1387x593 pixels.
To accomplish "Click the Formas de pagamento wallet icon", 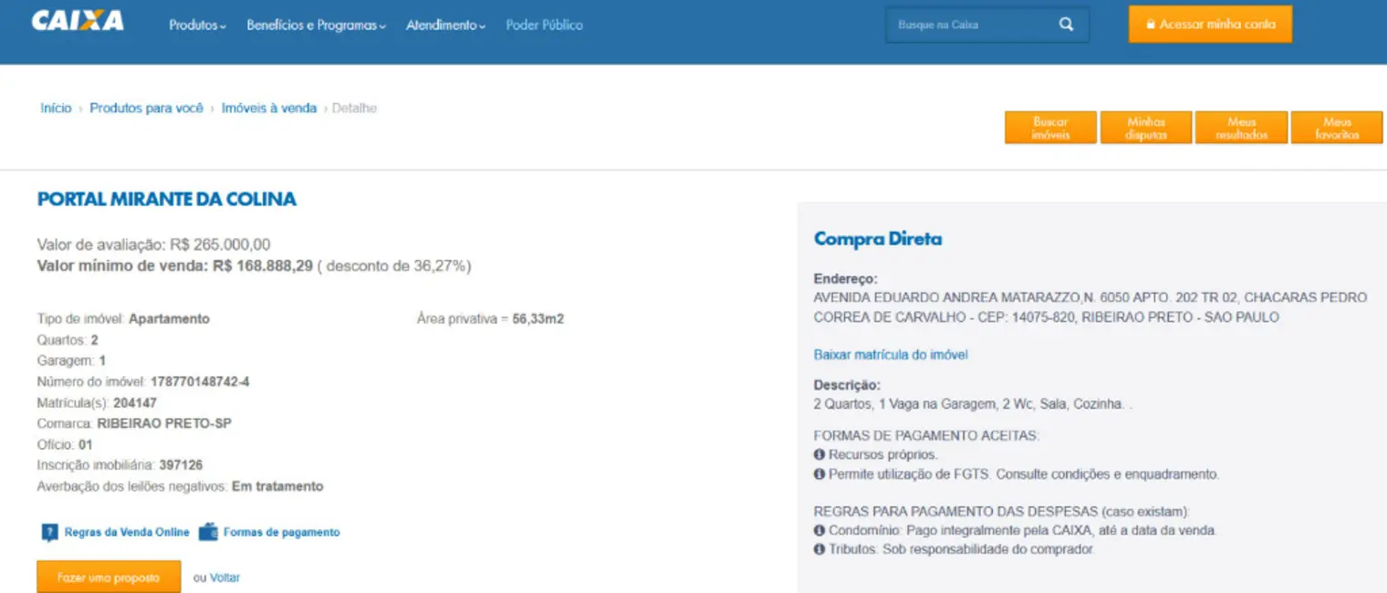I will [208, 533].
